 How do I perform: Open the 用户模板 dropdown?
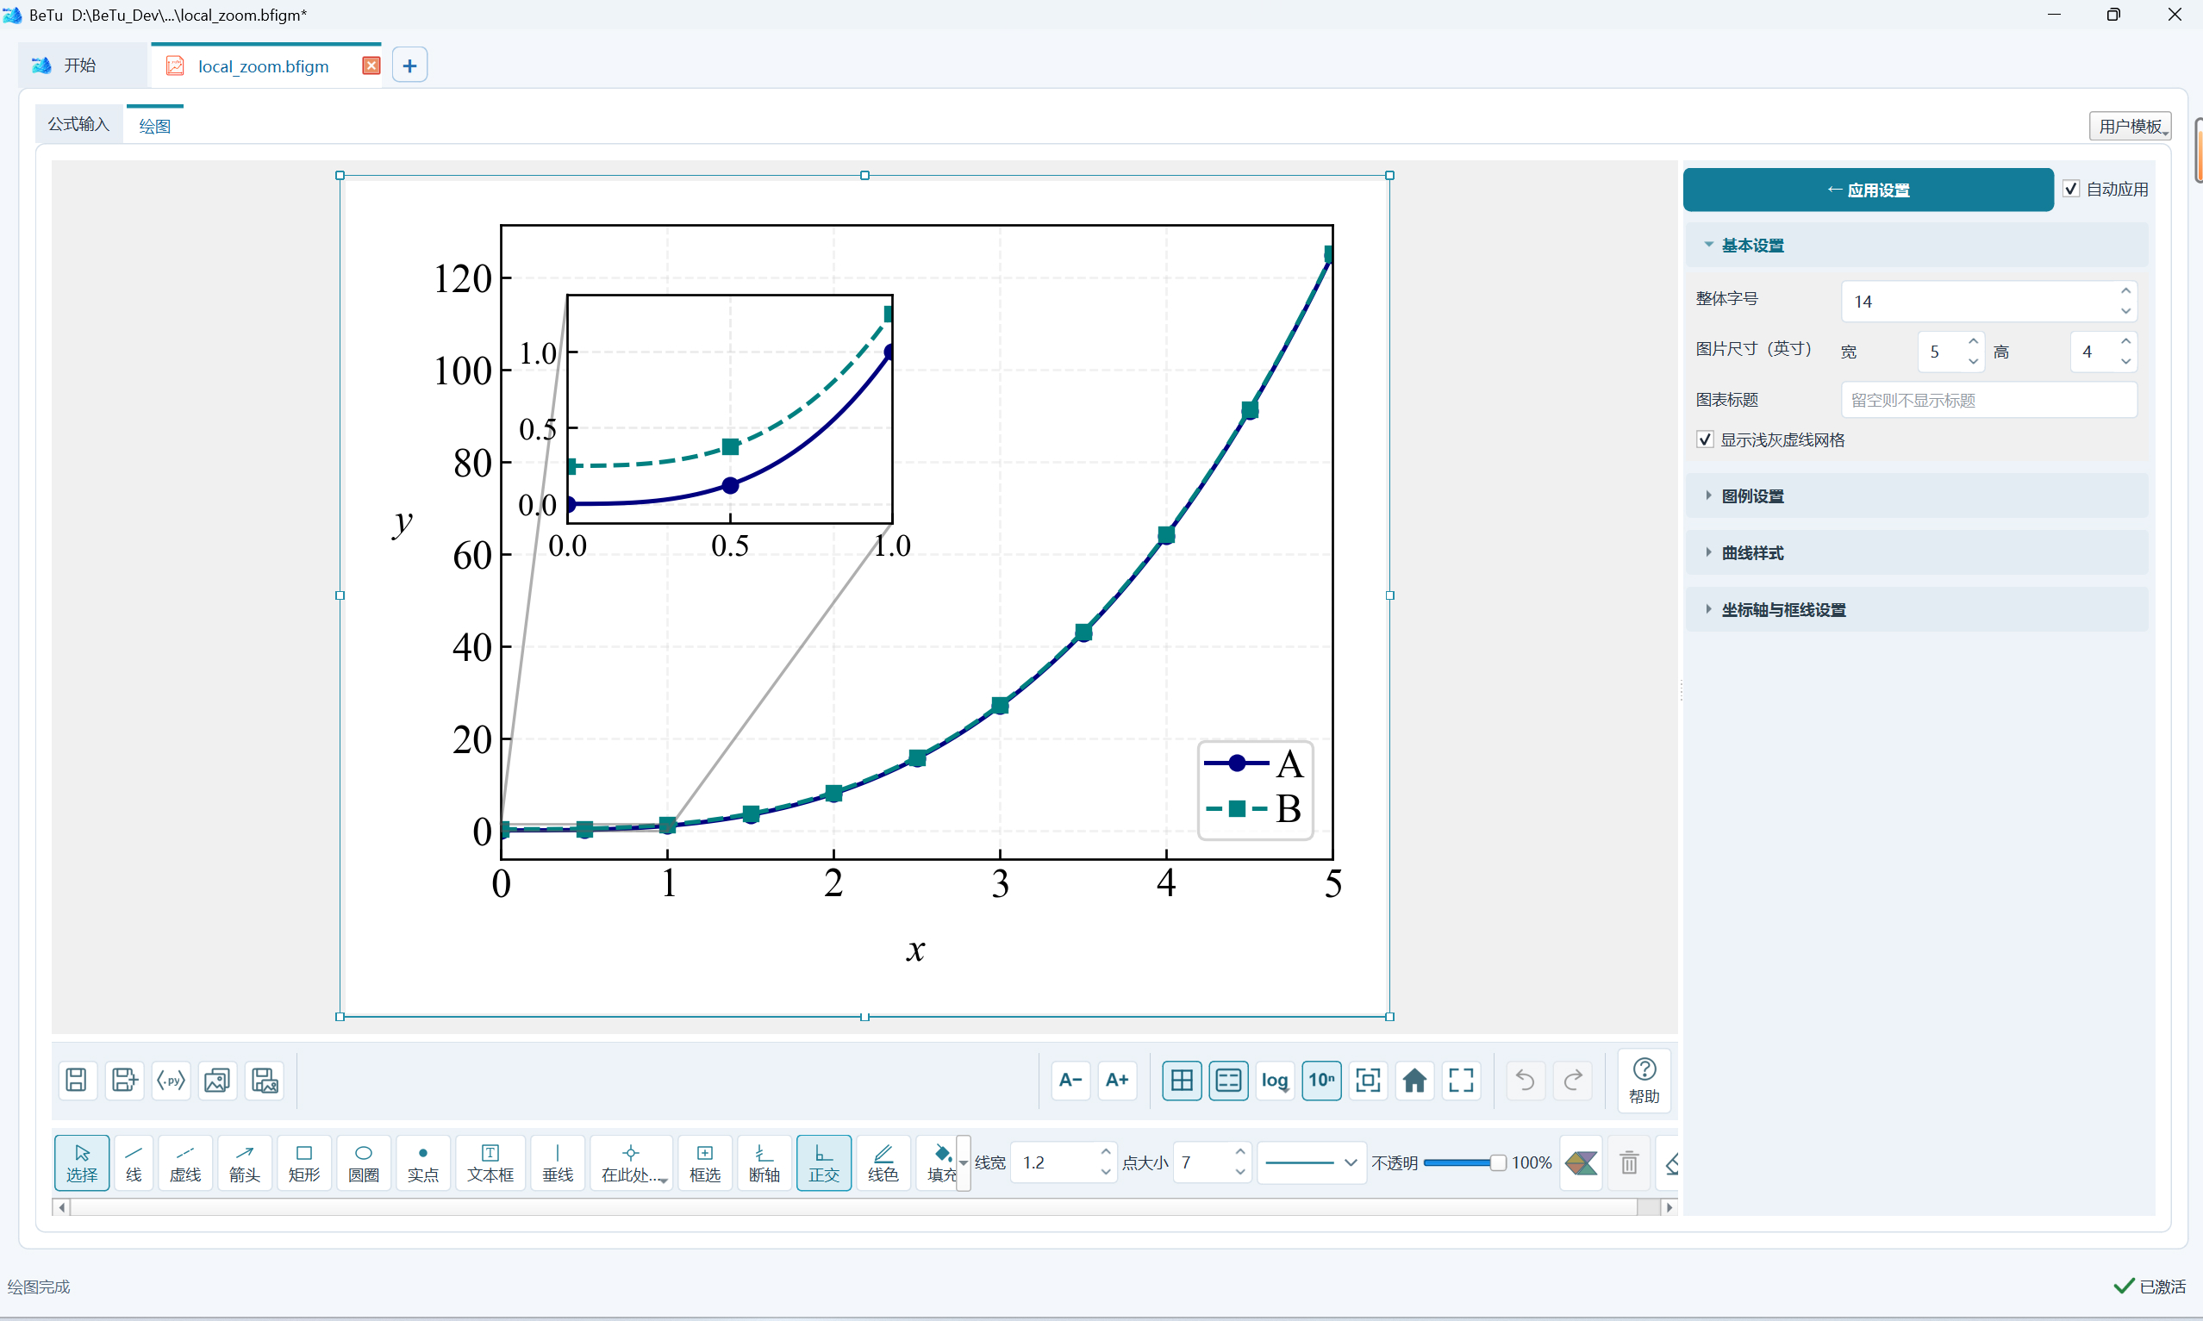(x=2130, y=127)
